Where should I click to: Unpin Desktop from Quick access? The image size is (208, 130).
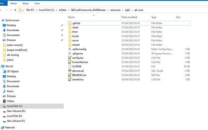tap(62, 25)
